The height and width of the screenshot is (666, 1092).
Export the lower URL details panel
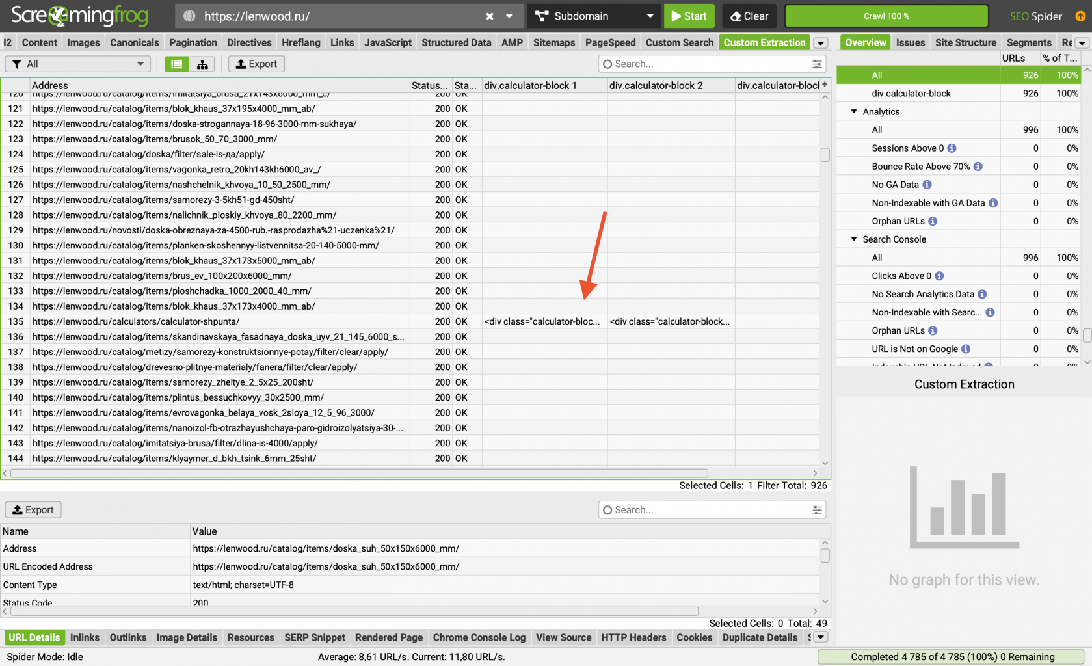point(33,510)
